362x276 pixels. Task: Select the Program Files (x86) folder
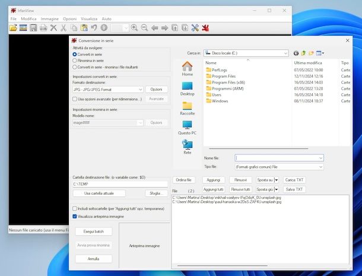point(228,83)
